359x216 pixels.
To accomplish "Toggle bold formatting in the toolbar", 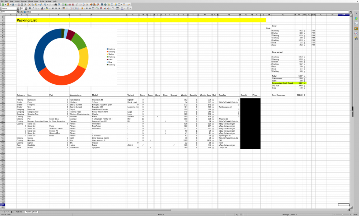I will [x=30, y=8].
